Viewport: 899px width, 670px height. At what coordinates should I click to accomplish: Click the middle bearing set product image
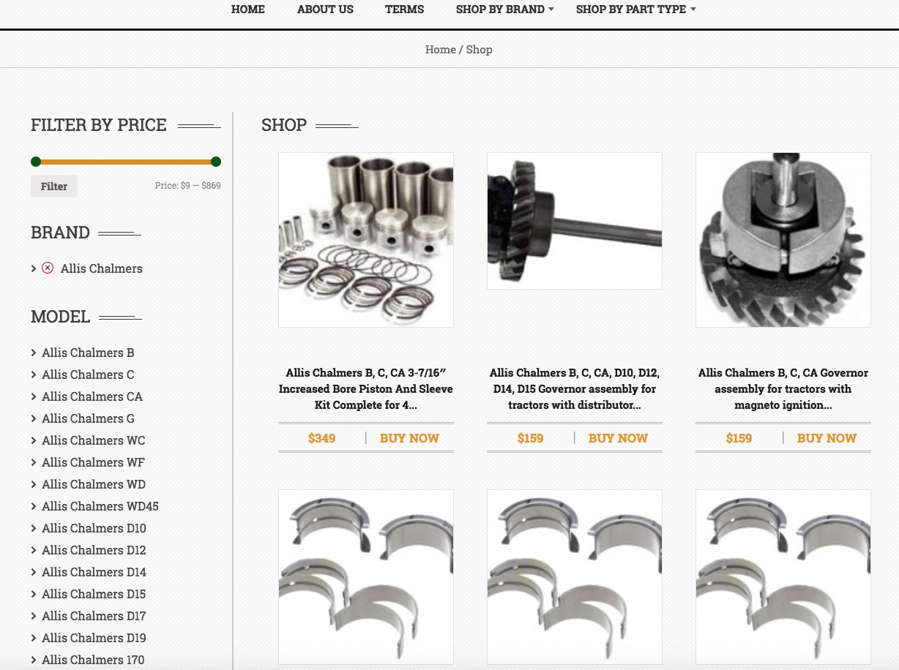(575, 576)
